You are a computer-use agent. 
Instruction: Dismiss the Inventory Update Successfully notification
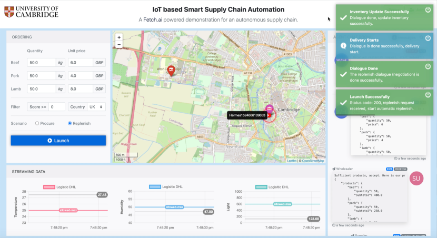coord(428,10)
